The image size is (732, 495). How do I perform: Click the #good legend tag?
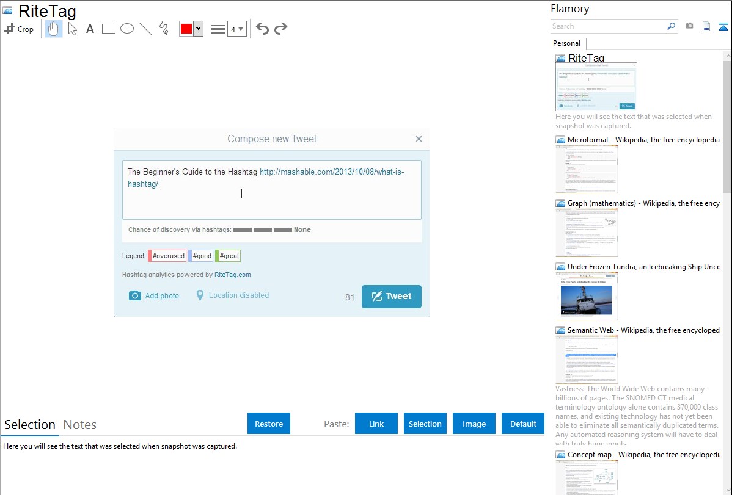tap(201, 256)
